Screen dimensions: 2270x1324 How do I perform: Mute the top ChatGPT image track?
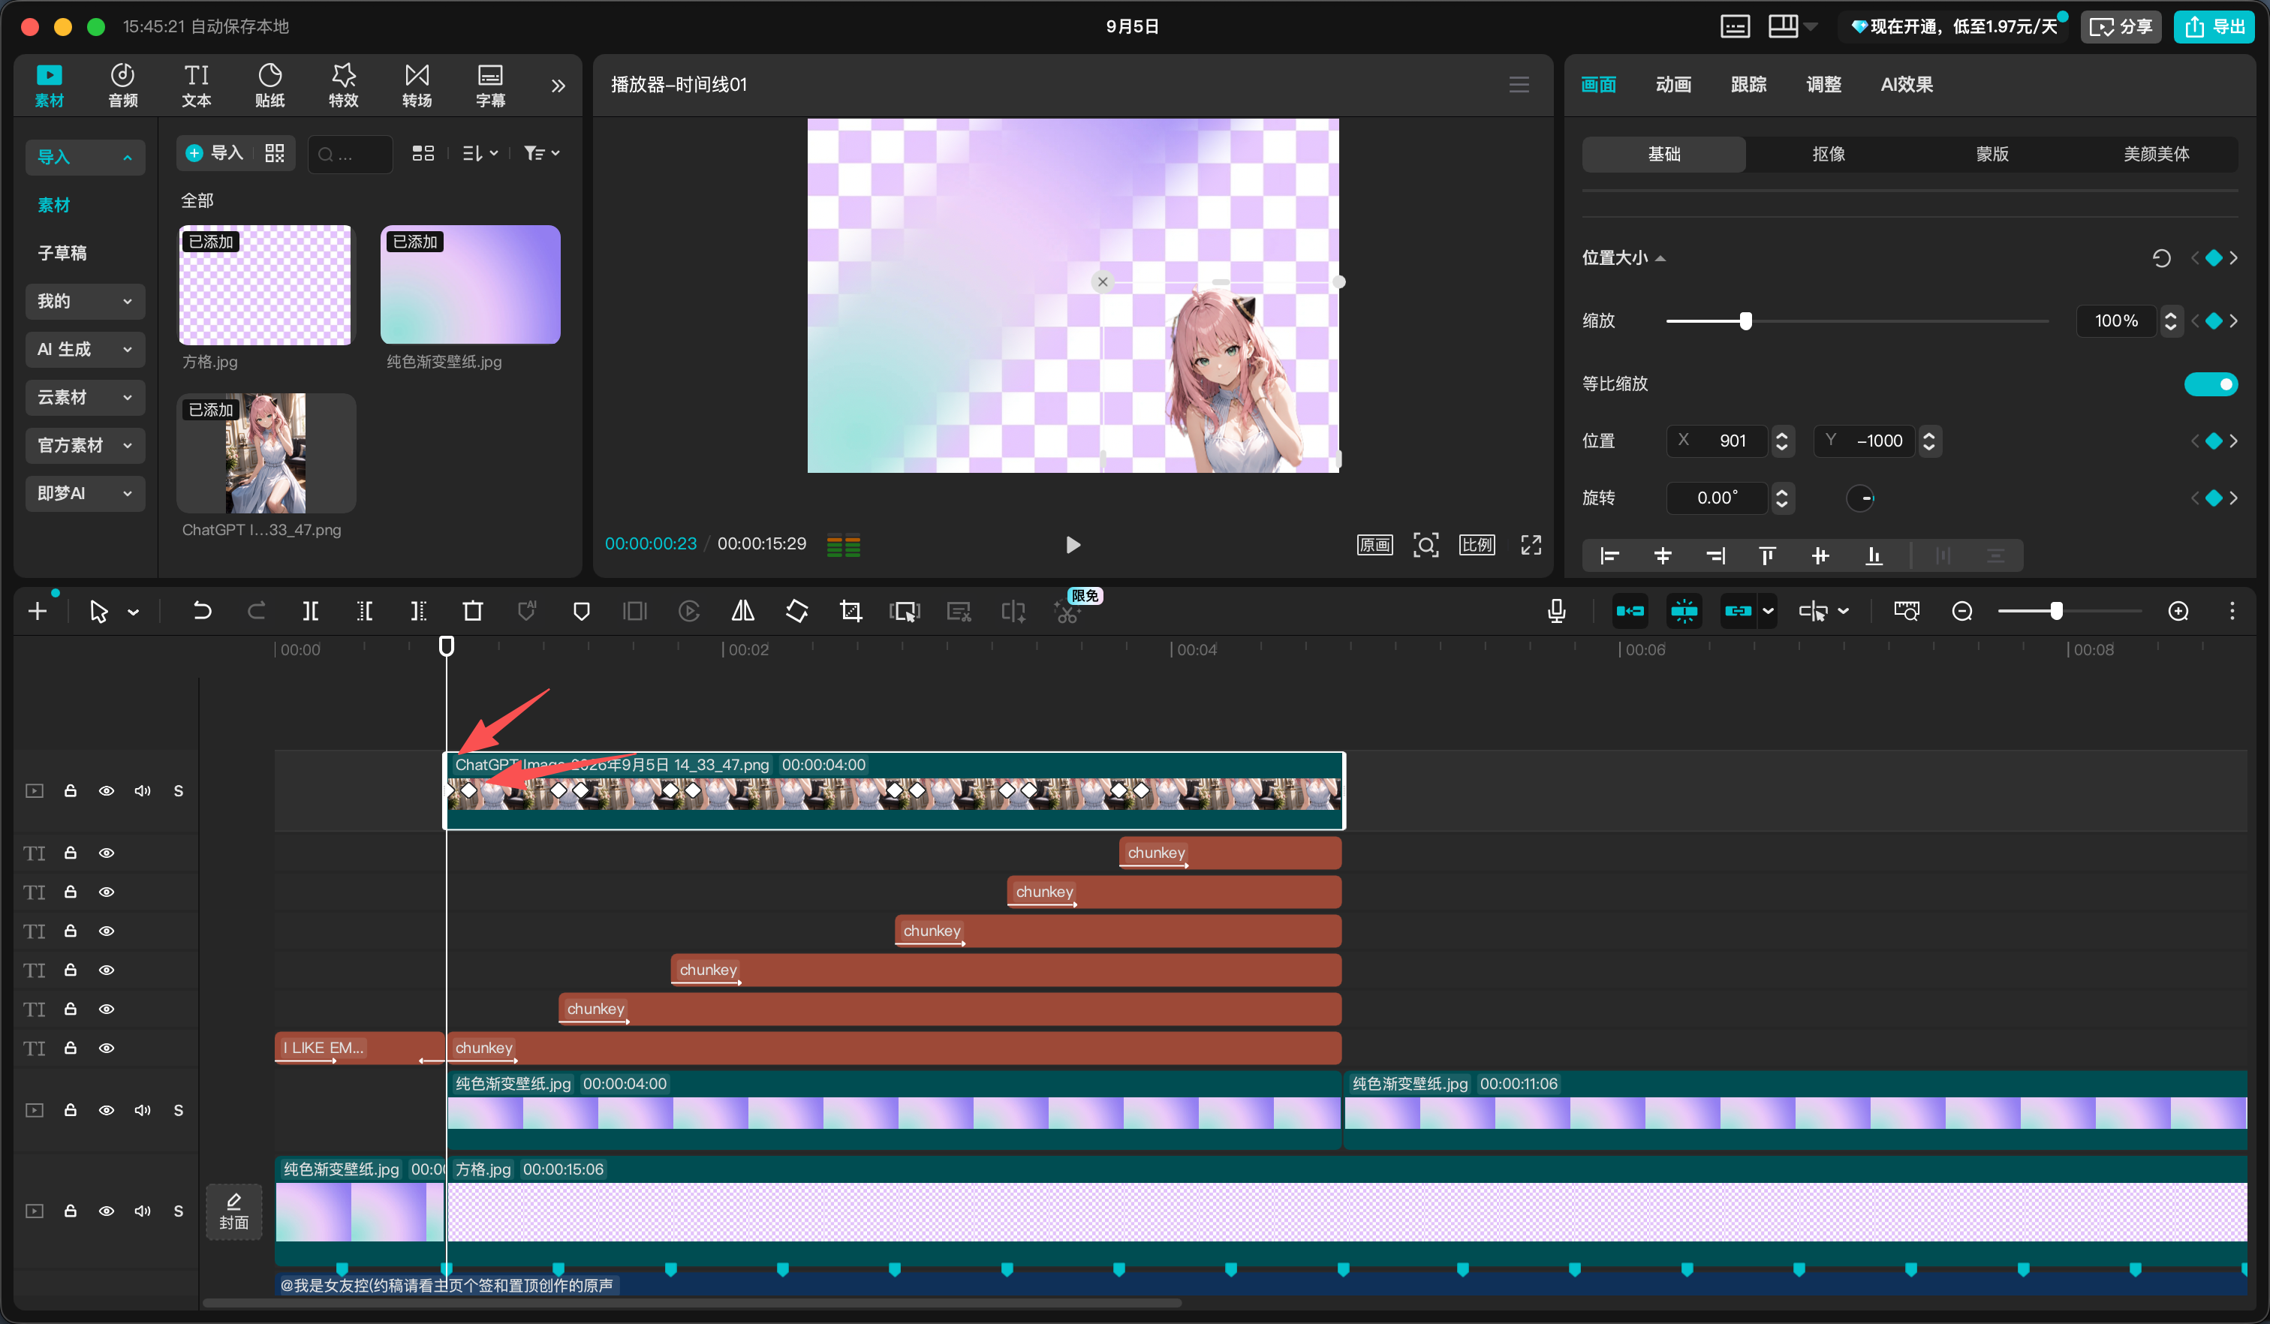point(143,791)
